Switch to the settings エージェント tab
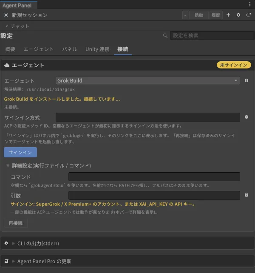This screenshot has width=255, height=273. coord(39,49)
